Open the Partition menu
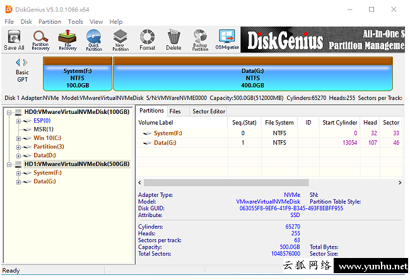The width and height of the screenshot is (410, 280). (x=50, y=21)
